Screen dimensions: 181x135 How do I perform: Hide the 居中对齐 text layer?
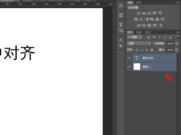pos(129,58)
